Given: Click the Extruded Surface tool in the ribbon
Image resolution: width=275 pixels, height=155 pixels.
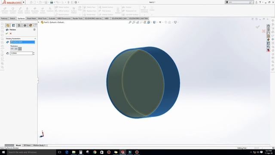Looking at the screenshot, I should pos(5,10).
